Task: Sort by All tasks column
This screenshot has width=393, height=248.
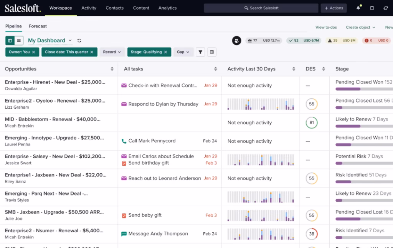Action: tap(215, 69)
